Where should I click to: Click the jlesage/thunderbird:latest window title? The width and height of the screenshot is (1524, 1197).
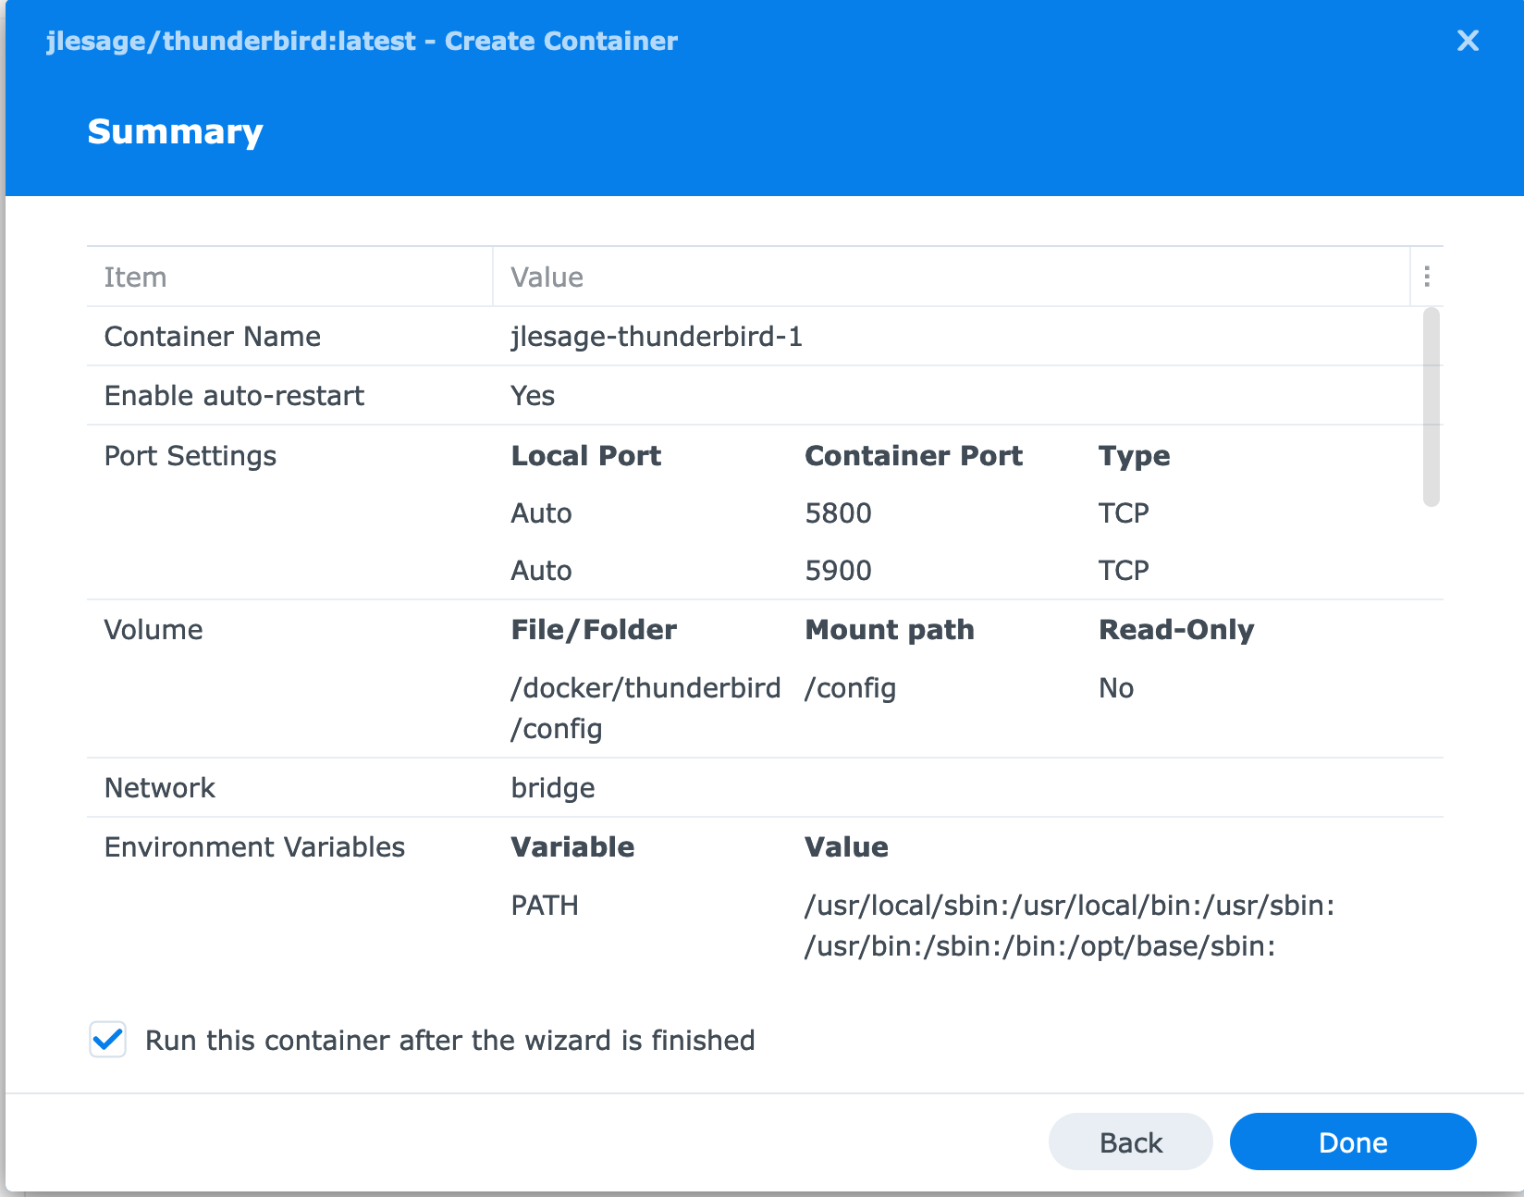coord(362,42)
